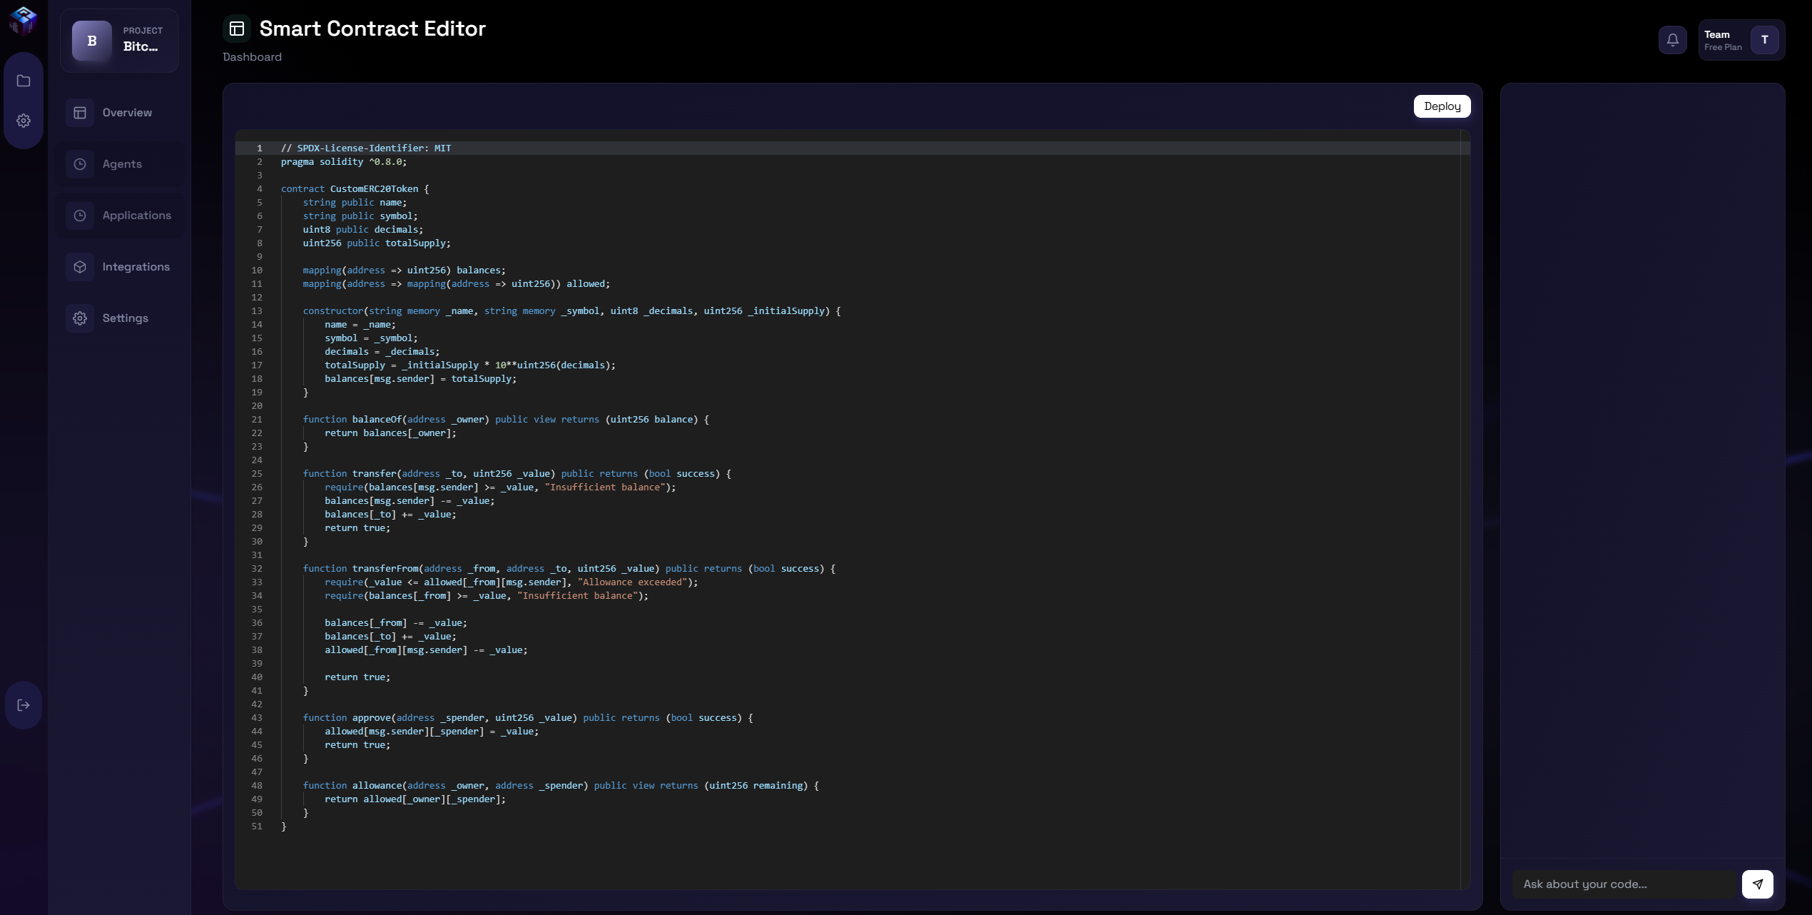Click the logout arrow icon

click(24, 705)
